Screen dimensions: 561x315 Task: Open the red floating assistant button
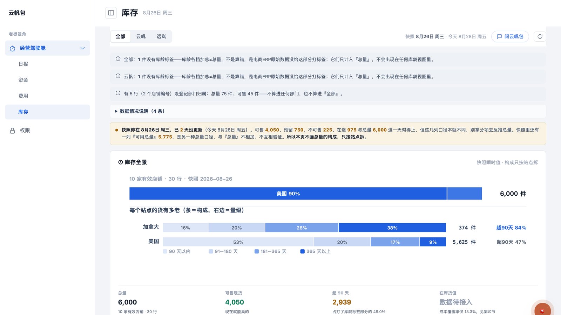tap(542, 310)
